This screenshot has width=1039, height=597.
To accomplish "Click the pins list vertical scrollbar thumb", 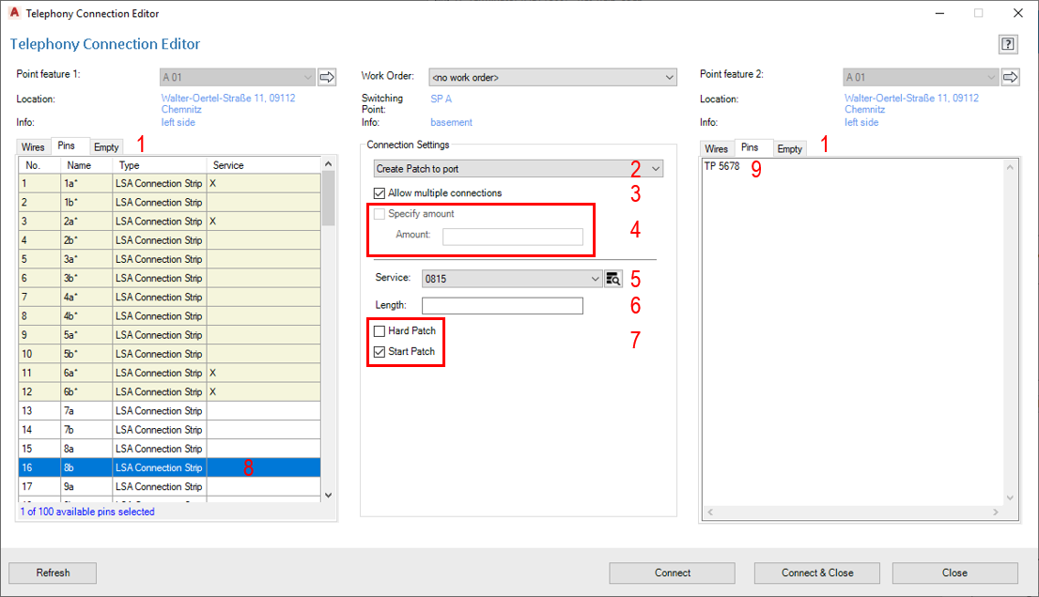I will click(x=329, y=199).
